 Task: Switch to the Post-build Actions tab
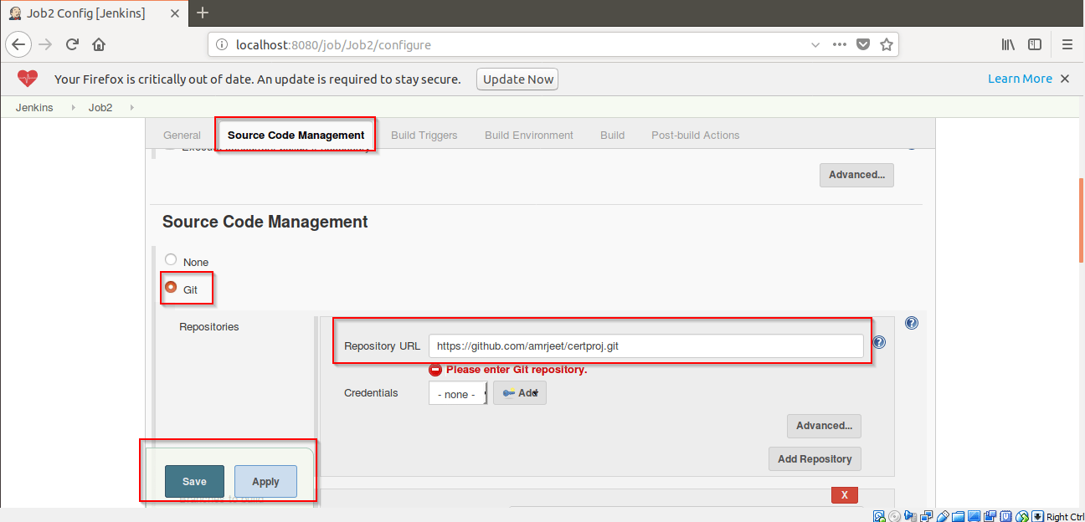point(695,135)
